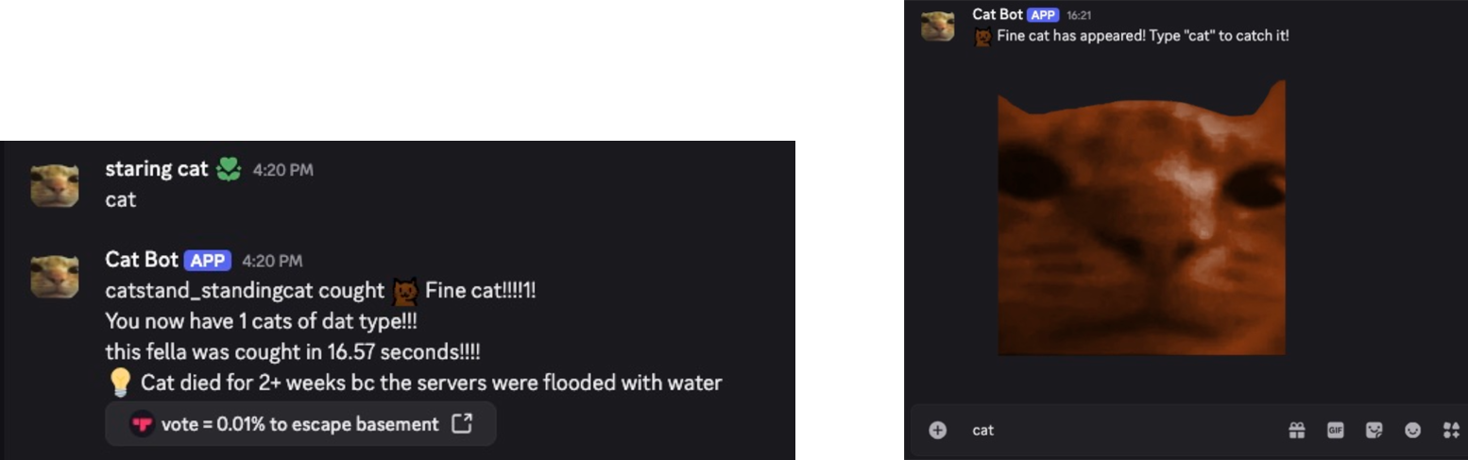Open the apps launcher icon
The width and height of the screenshot is (1468, 460).
(x=1451, y=430)
